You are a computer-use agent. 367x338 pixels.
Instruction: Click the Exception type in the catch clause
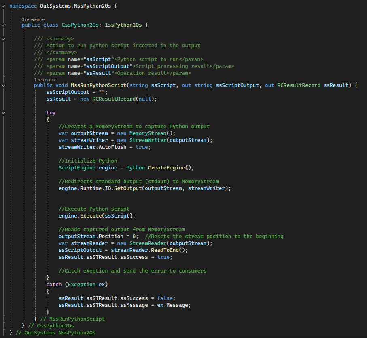pyautogui.click(x=82, y=285)
